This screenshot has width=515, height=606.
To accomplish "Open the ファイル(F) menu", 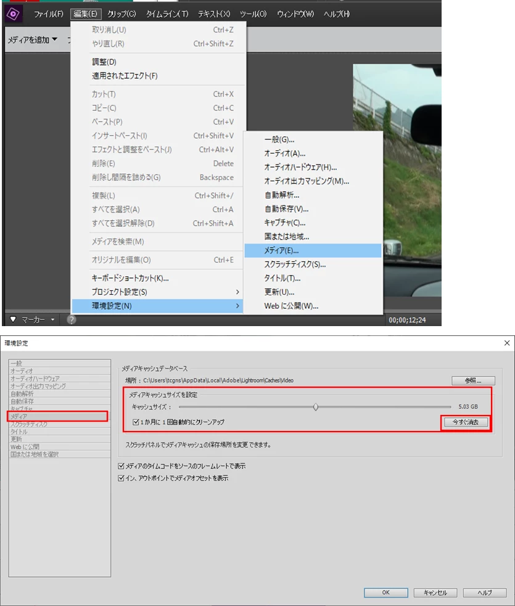I will pos(48,14).
